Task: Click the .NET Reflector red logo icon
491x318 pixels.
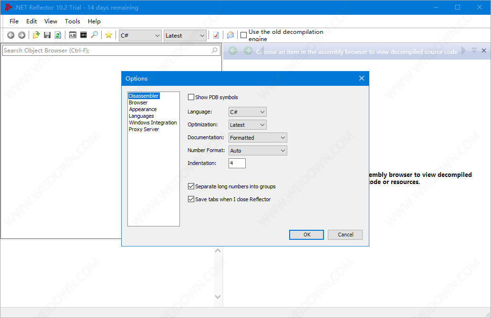Action: 8,7
